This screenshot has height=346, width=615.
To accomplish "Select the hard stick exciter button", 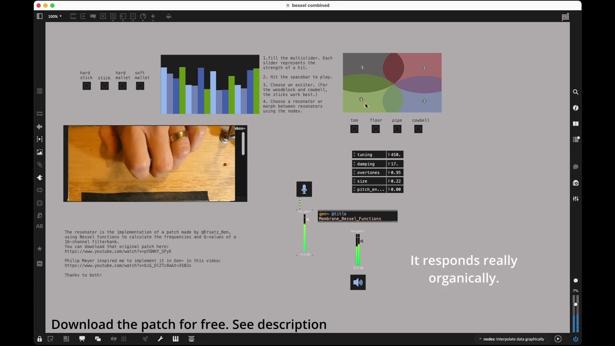I will (86, 86).
